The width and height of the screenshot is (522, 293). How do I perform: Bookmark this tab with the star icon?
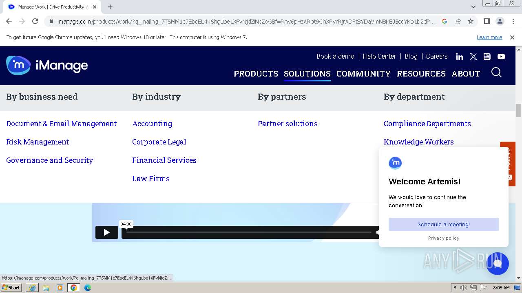tap(471, 21)
